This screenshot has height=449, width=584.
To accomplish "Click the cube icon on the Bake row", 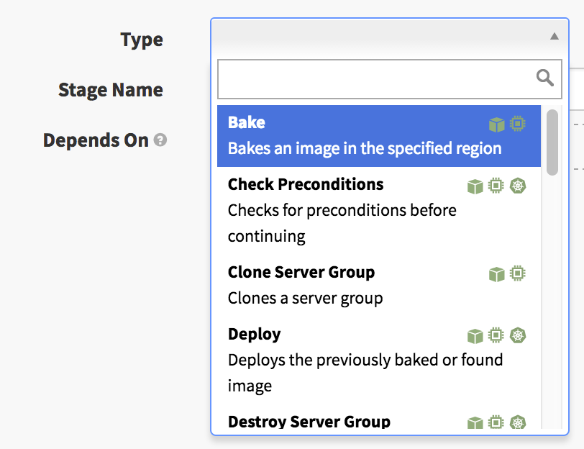I will click(496, 124).
